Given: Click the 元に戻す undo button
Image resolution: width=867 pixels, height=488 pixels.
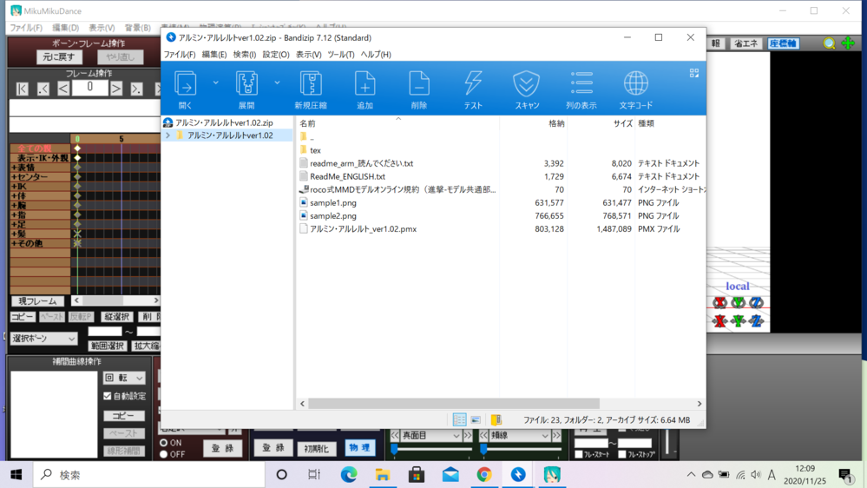Looking at the screenshot, I should 59,57.
